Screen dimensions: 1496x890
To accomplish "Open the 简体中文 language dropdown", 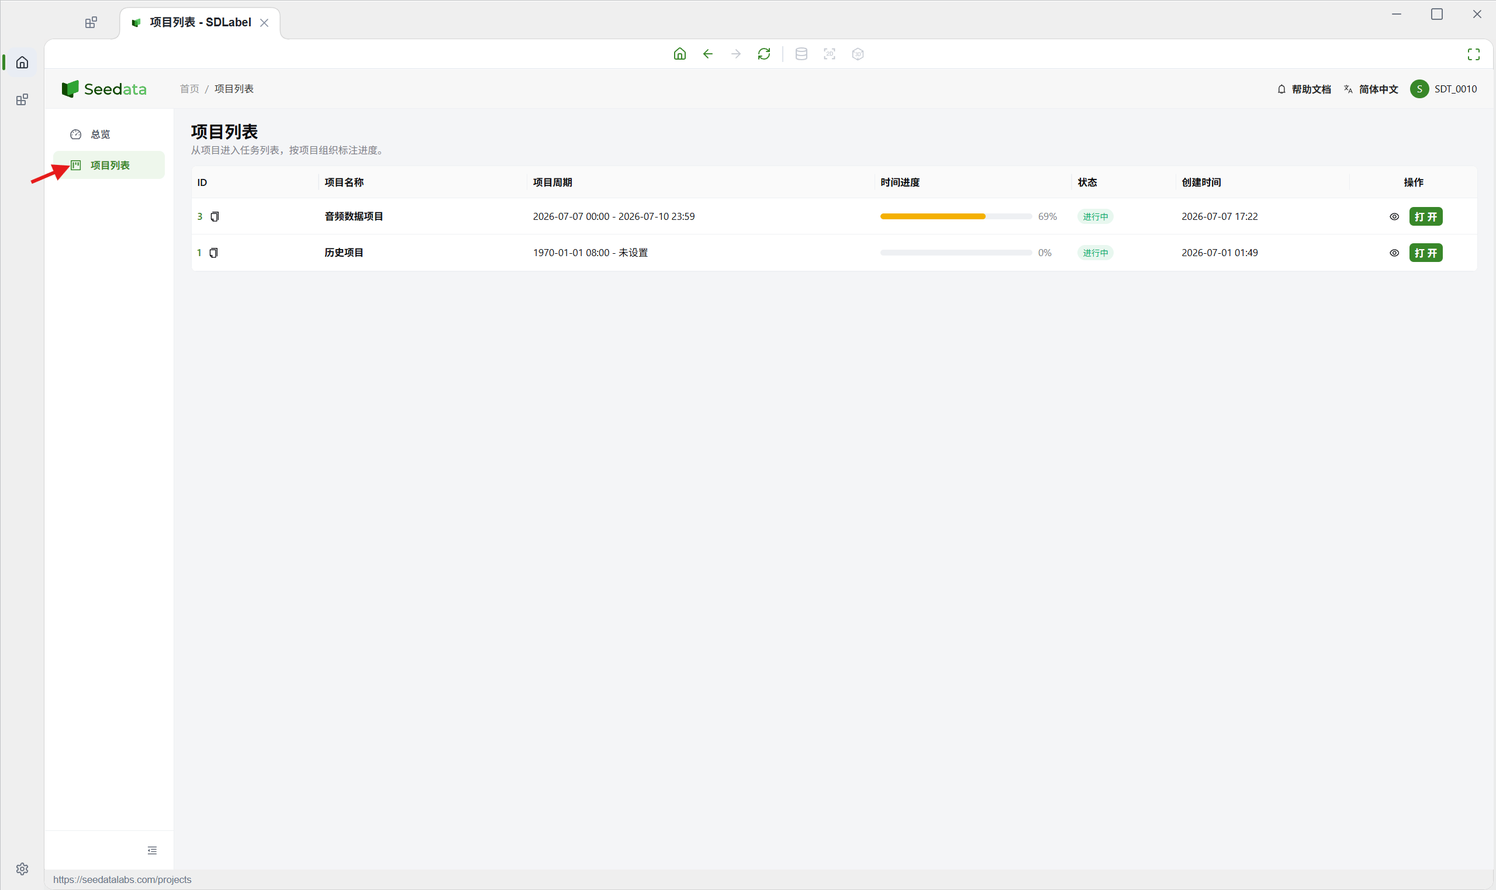I will click(1371, 89).
